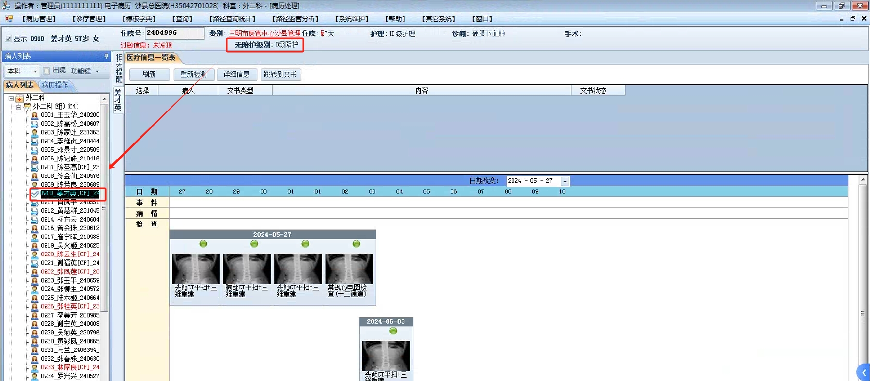The width and height of the screenshot is (870, 381).
Task: Click the bed icon for 0904_李维贞
Action: tap(35, 141)
